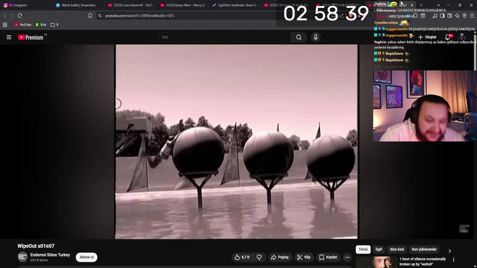Dislike the video
Screen dimensions: 477x268
pos(259,257)
